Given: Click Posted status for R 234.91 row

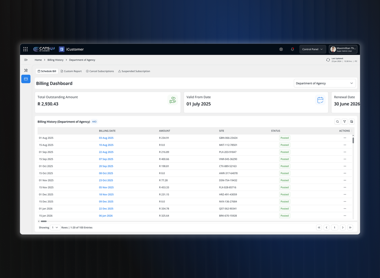Looking at the screenshot, I should pos(285,138).
